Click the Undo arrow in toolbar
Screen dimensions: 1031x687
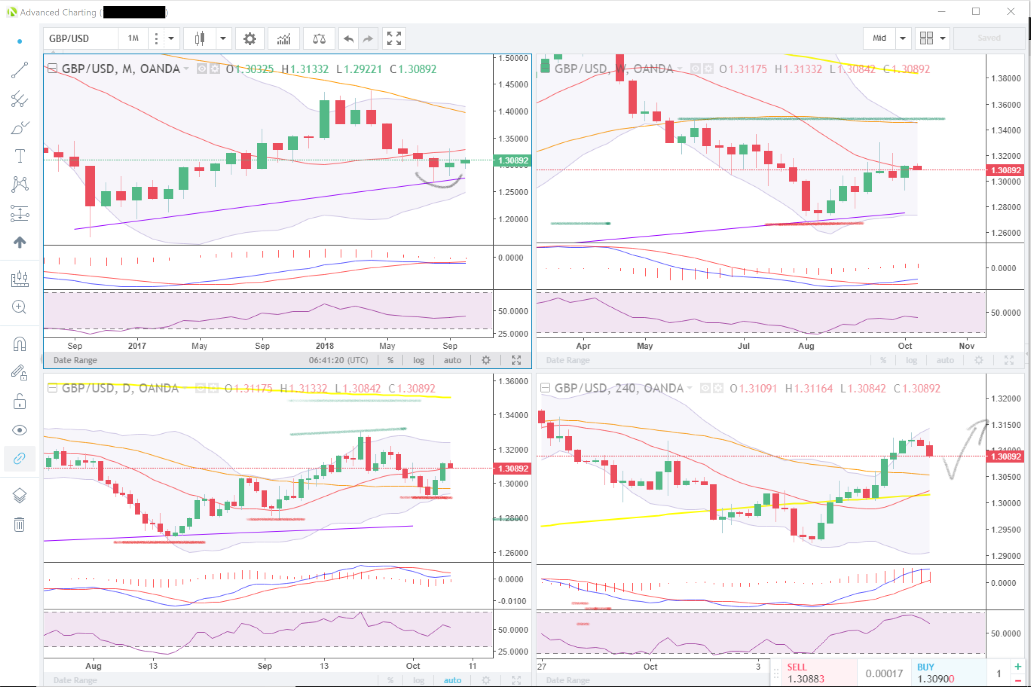348,39
